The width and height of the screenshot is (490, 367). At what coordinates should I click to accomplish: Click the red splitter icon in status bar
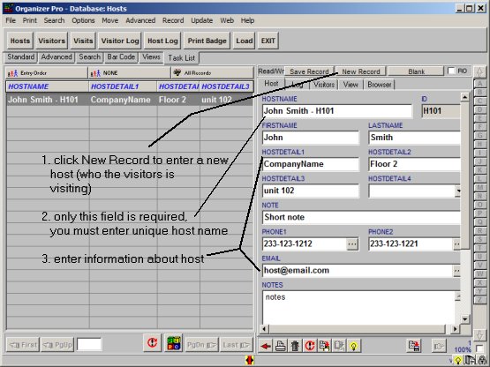pyautogui.click(x=250, y=360)
